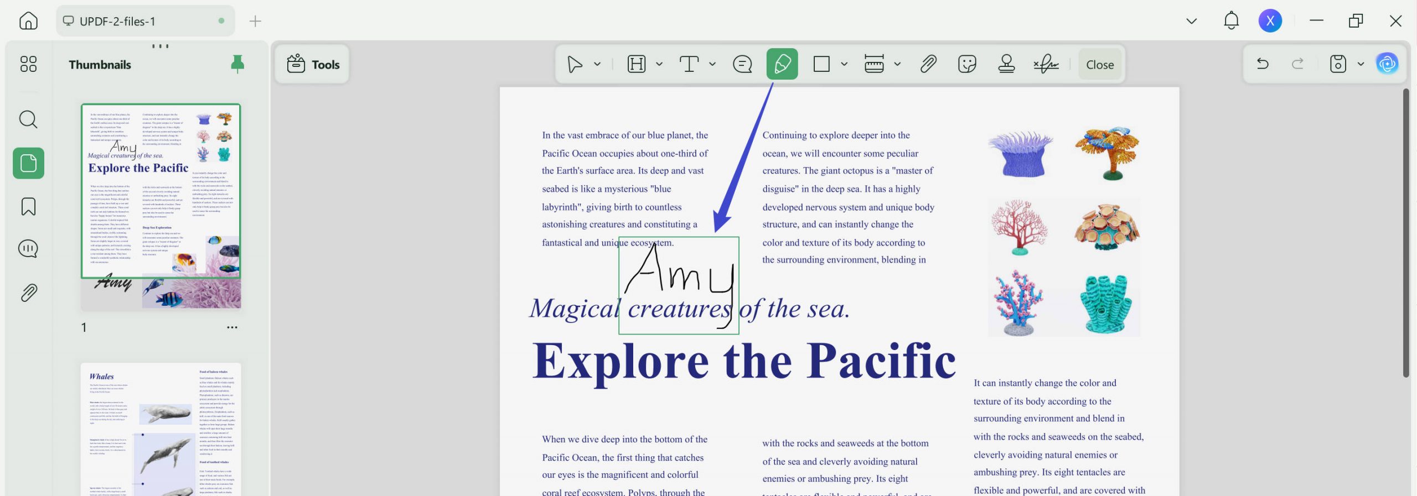
Task: Expand the Measure tool dropdown arrow
Action: pyautogui.click(x=897, y=64)
